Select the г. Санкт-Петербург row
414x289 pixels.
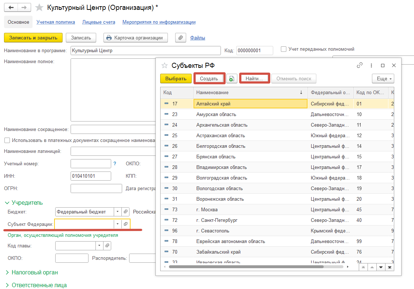(277, 220)
